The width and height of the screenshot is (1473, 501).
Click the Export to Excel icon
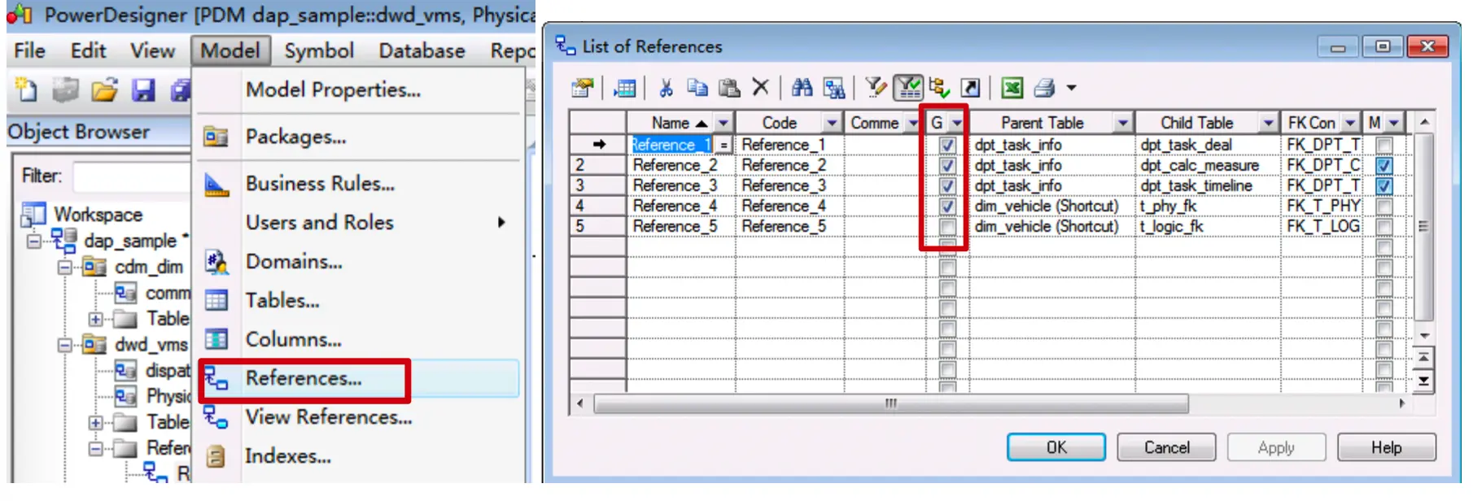(x=1012, y=88)
